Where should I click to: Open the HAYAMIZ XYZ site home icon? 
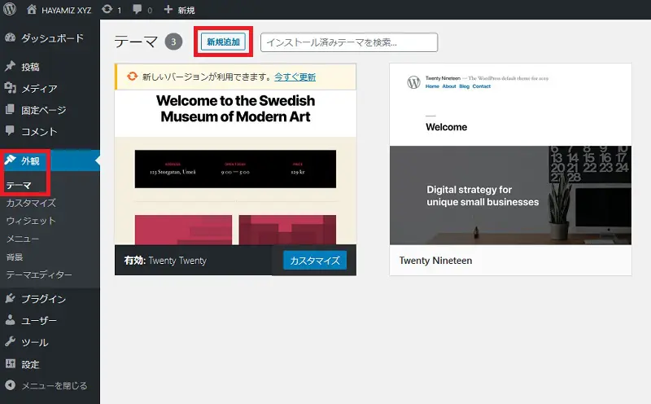tap(32, 10)
